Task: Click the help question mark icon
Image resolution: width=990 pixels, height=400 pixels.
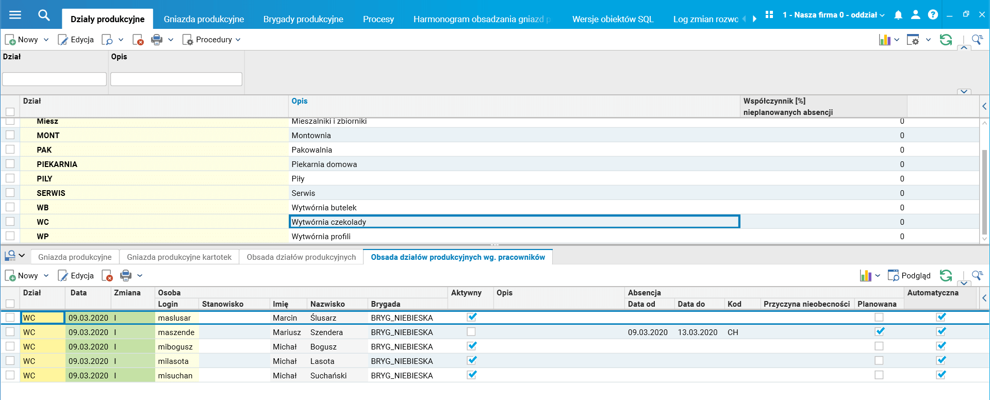Action: (x=933, y=15)
